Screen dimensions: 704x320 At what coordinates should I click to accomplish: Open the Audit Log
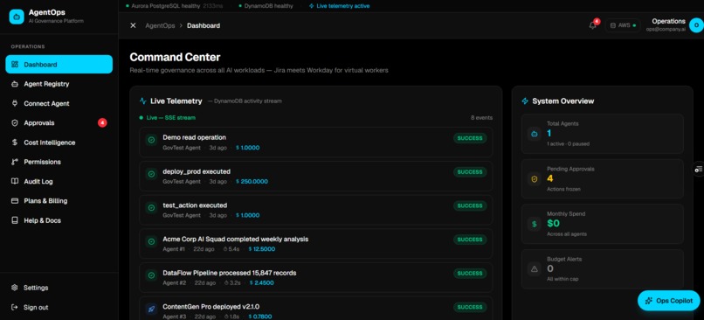click(59, 182)
